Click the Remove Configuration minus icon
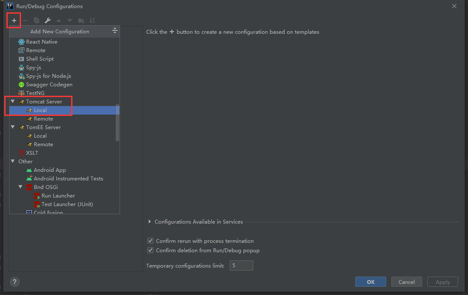This screenshot has height=295, width=468. (x=25, y=21)
